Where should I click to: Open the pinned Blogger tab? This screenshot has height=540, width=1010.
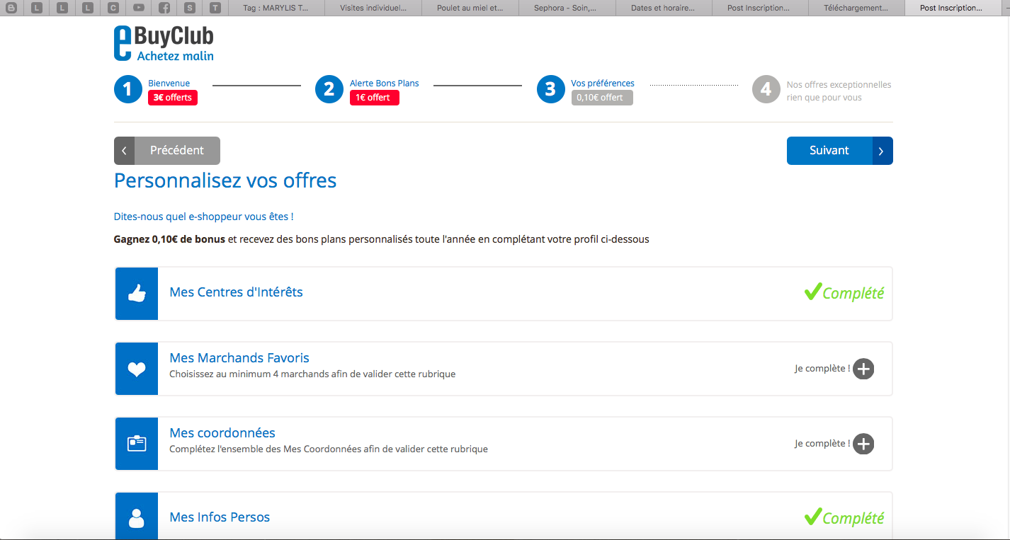click(x=11, y=8)
